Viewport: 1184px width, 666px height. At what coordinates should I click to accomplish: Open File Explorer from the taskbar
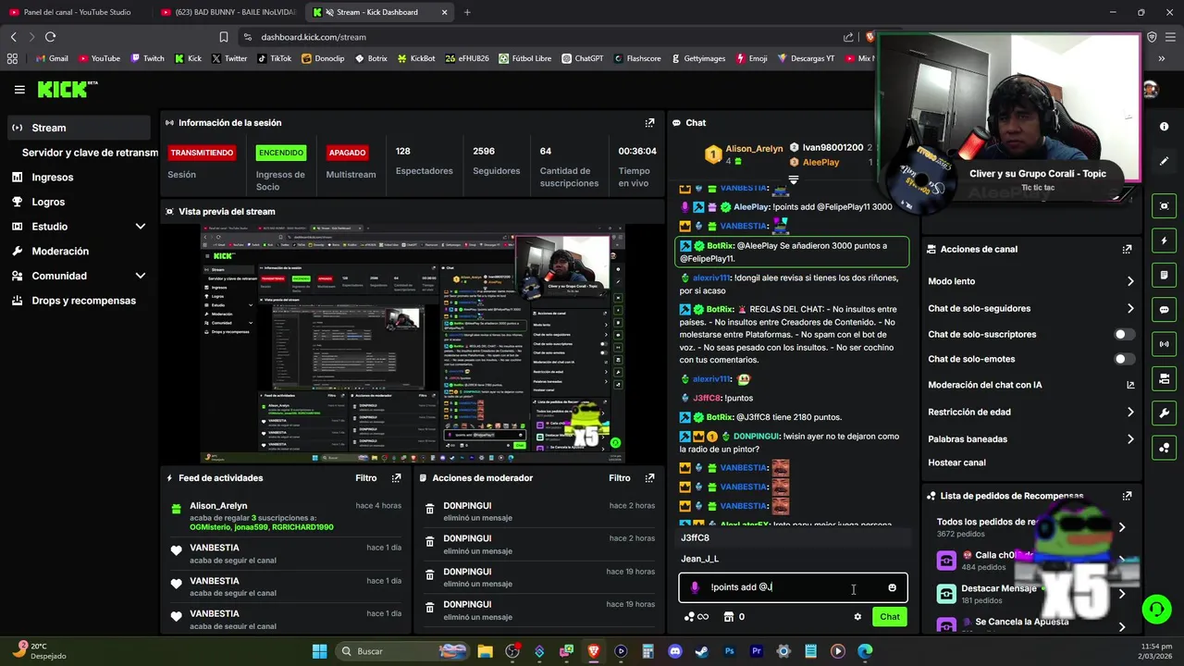485,651
